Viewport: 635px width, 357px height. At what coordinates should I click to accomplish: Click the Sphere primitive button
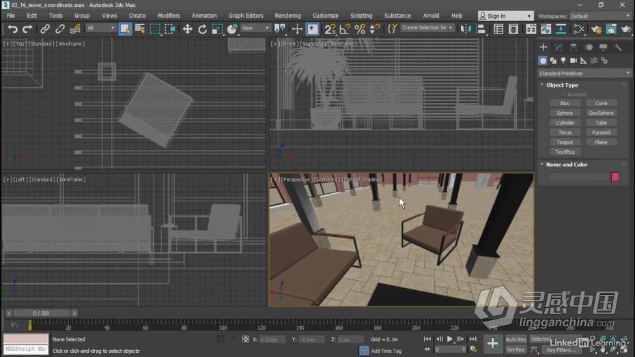pyautogui.click(x=565, y=113)
